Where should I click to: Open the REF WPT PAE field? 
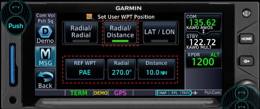tap(85, 69)
